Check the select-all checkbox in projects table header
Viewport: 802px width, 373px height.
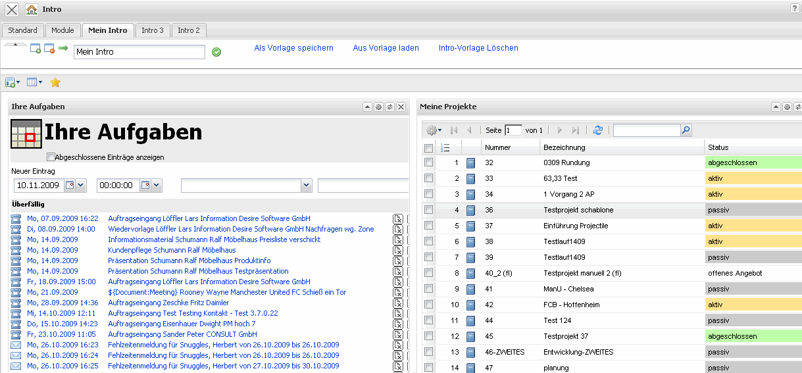click(x=429, y=148)
